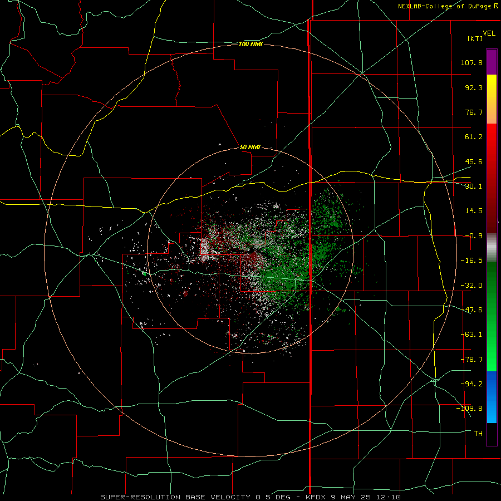Click the 61.2 legend value
501x501 pixels.
click(474, 137)
